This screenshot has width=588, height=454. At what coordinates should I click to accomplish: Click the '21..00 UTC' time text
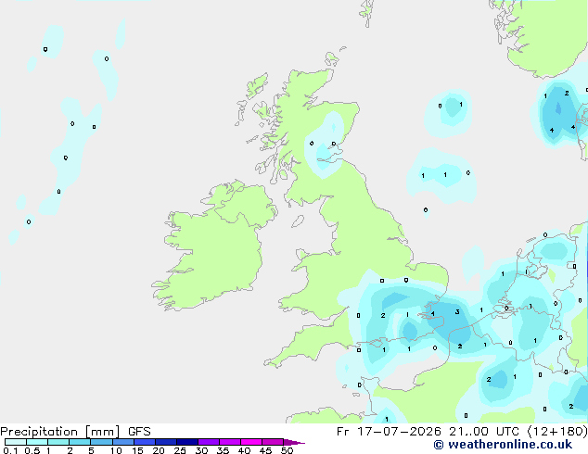click(x=484, y=432)
